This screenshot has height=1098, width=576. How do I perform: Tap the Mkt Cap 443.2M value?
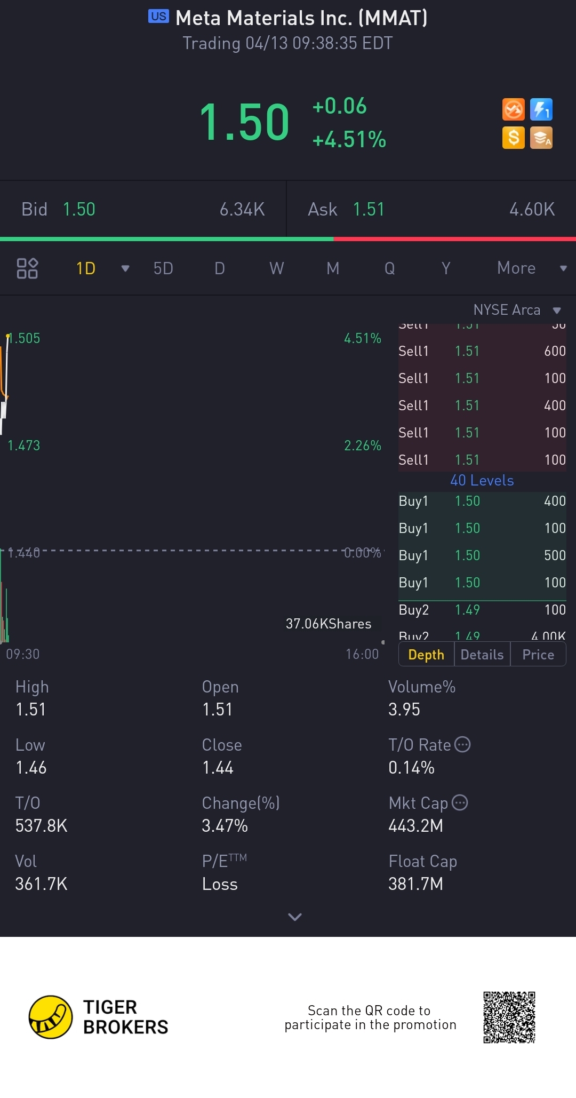click(x=416, y=826)
